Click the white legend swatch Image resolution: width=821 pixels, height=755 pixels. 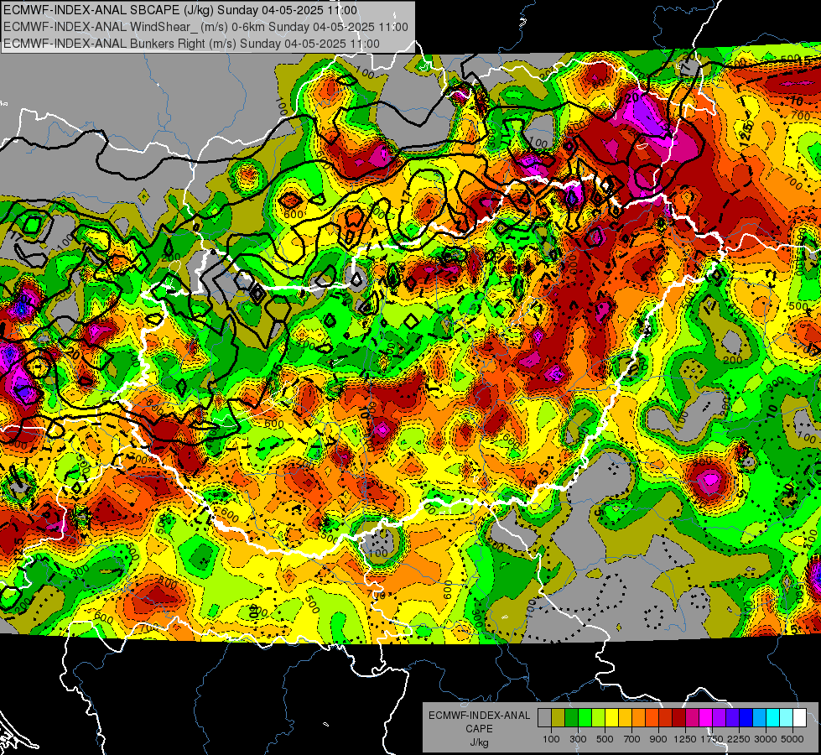pos(799,718)
